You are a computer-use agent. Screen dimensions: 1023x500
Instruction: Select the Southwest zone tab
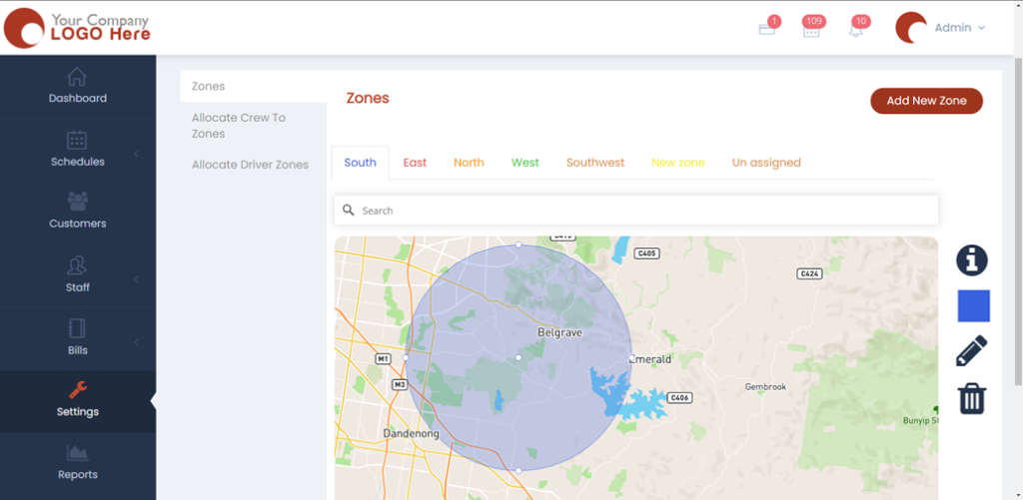pyautogui.click(x=595, y=163)
